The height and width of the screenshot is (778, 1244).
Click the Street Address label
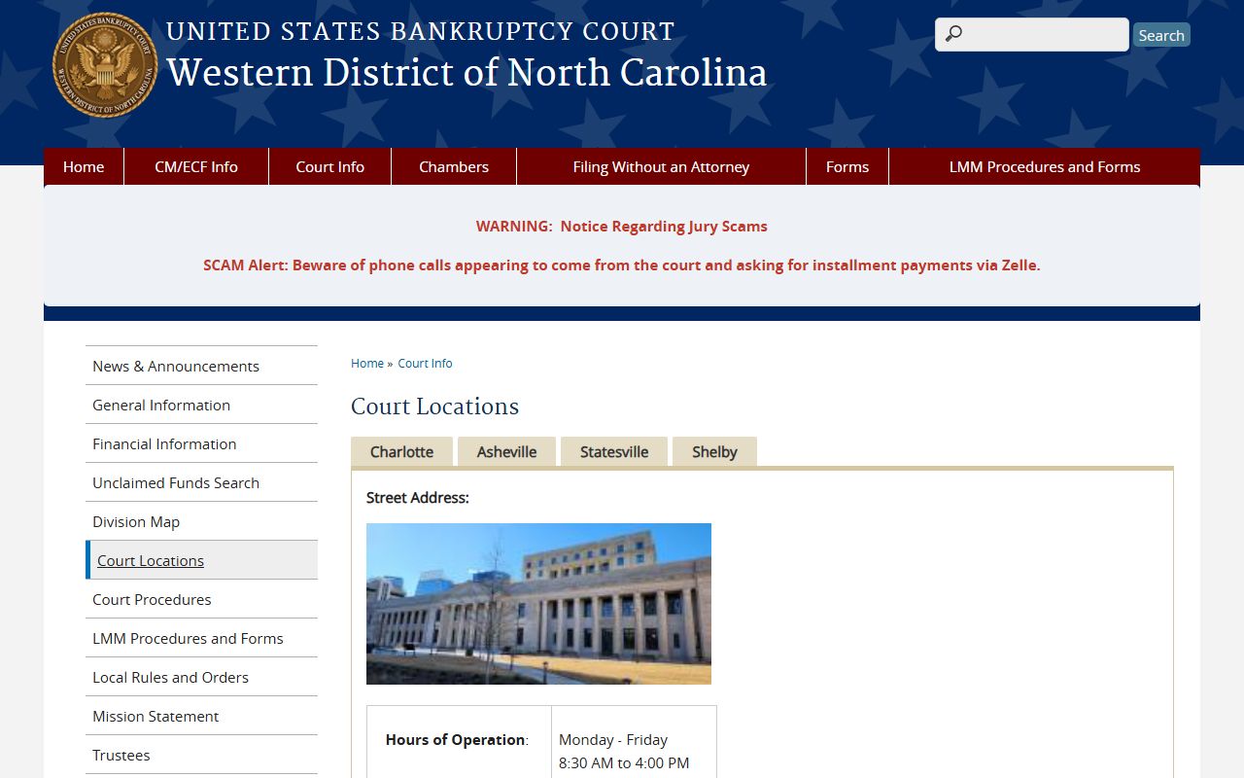(x=418, y=497)
